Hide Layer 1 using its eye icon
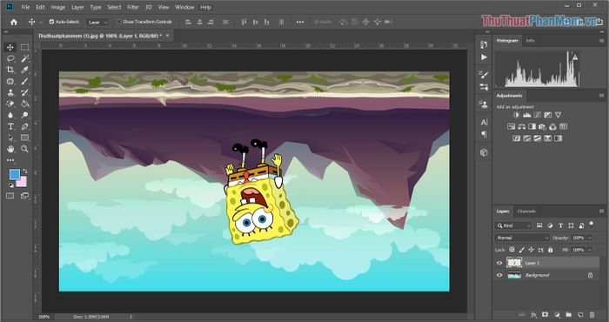The width and height of the screenshot is (609, 322). (499, 263)
